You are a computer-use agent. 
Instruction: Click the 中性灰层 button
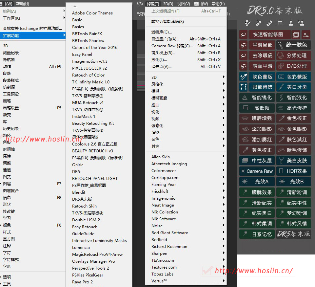coord(257,161)
